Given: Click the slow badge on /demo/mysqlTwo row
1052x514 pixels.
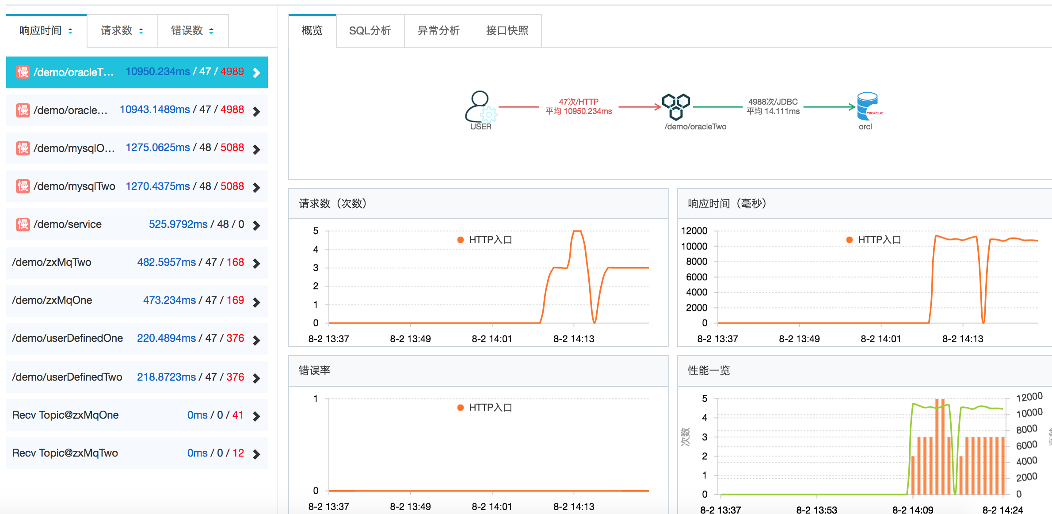Looking at the screenshot, I should coord(23,186).
